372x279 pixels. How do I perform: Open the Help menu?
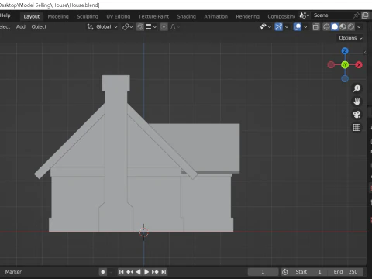[5, 15]
